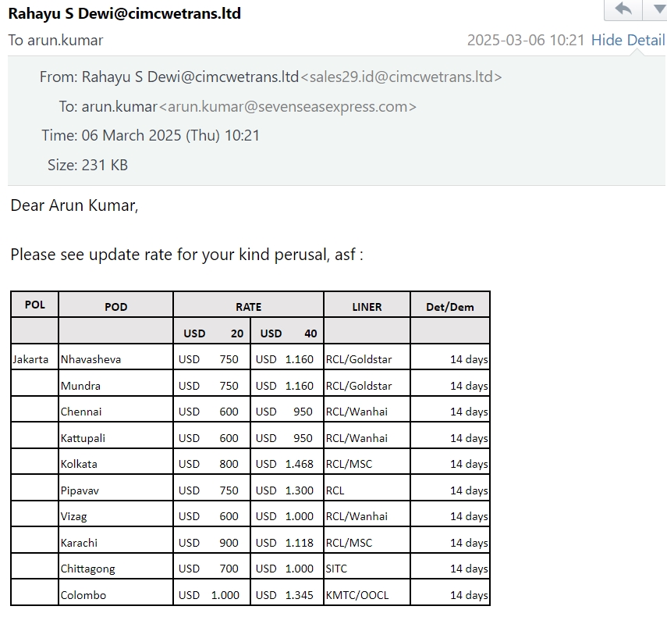Click the SITC liner cell for Chittagong
This screenshot has height=624, width=667.
coord(338,569)
